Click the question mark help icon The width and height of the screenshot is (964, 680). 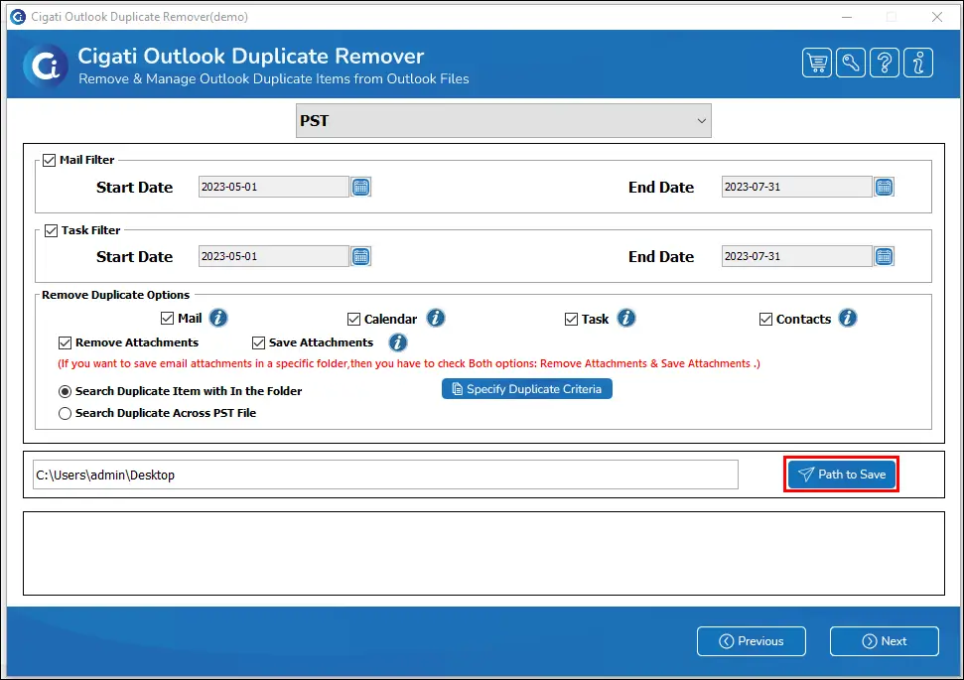point(884,63)
